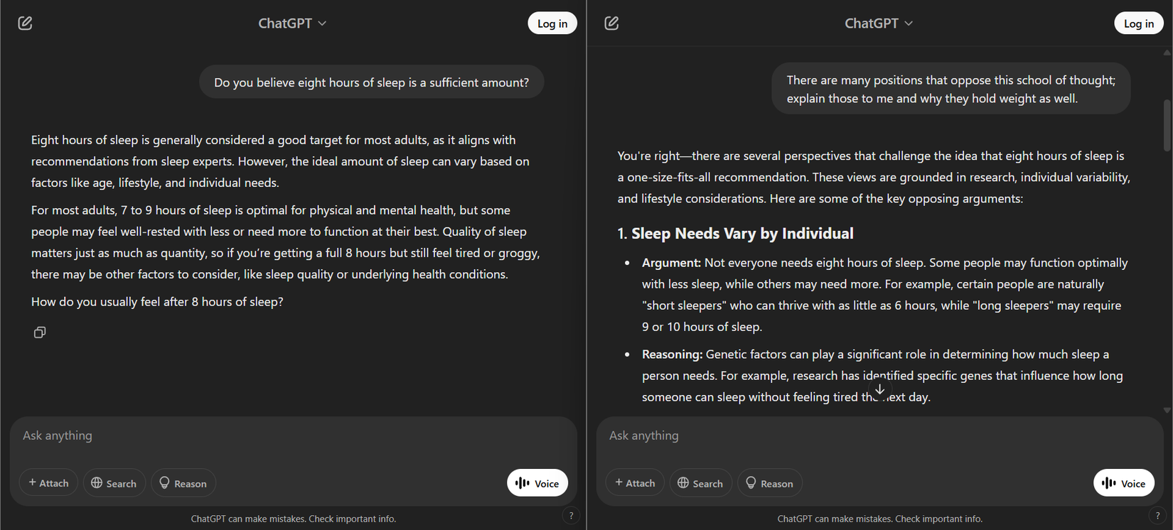
Task: Click the new chat pencil icon on the left pane
Action: 25,23
